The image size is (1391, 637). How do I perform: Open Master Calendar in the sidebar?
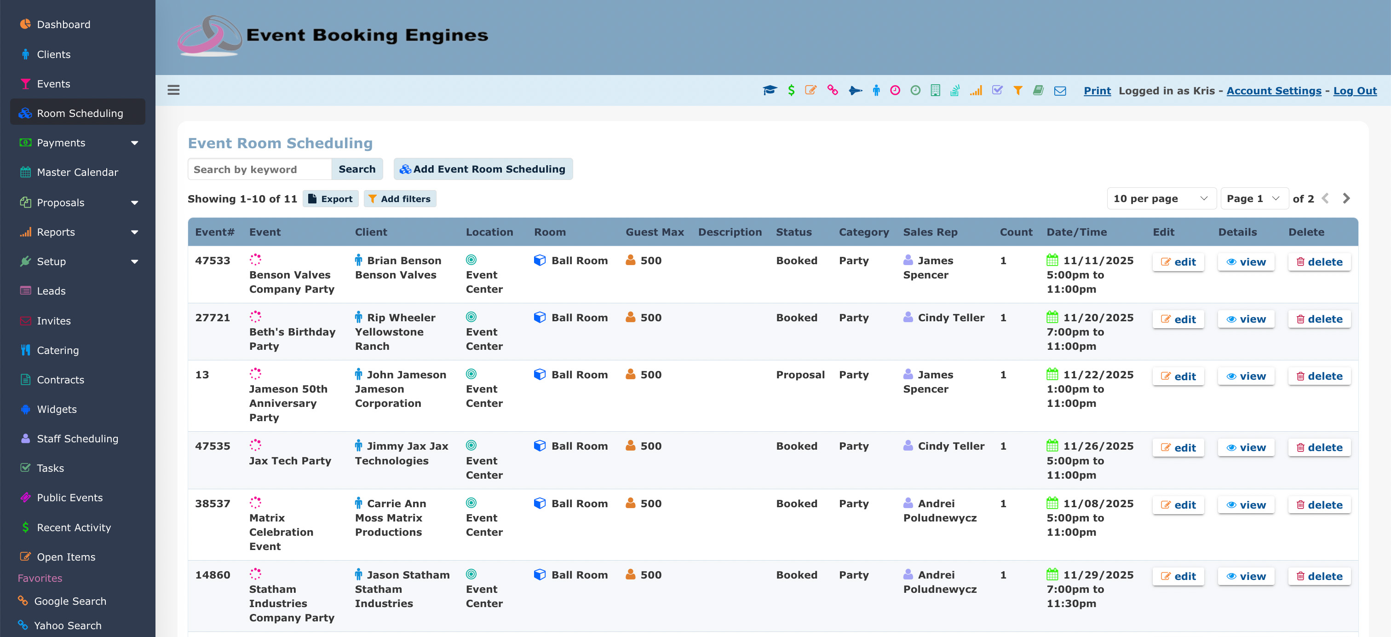77,172
